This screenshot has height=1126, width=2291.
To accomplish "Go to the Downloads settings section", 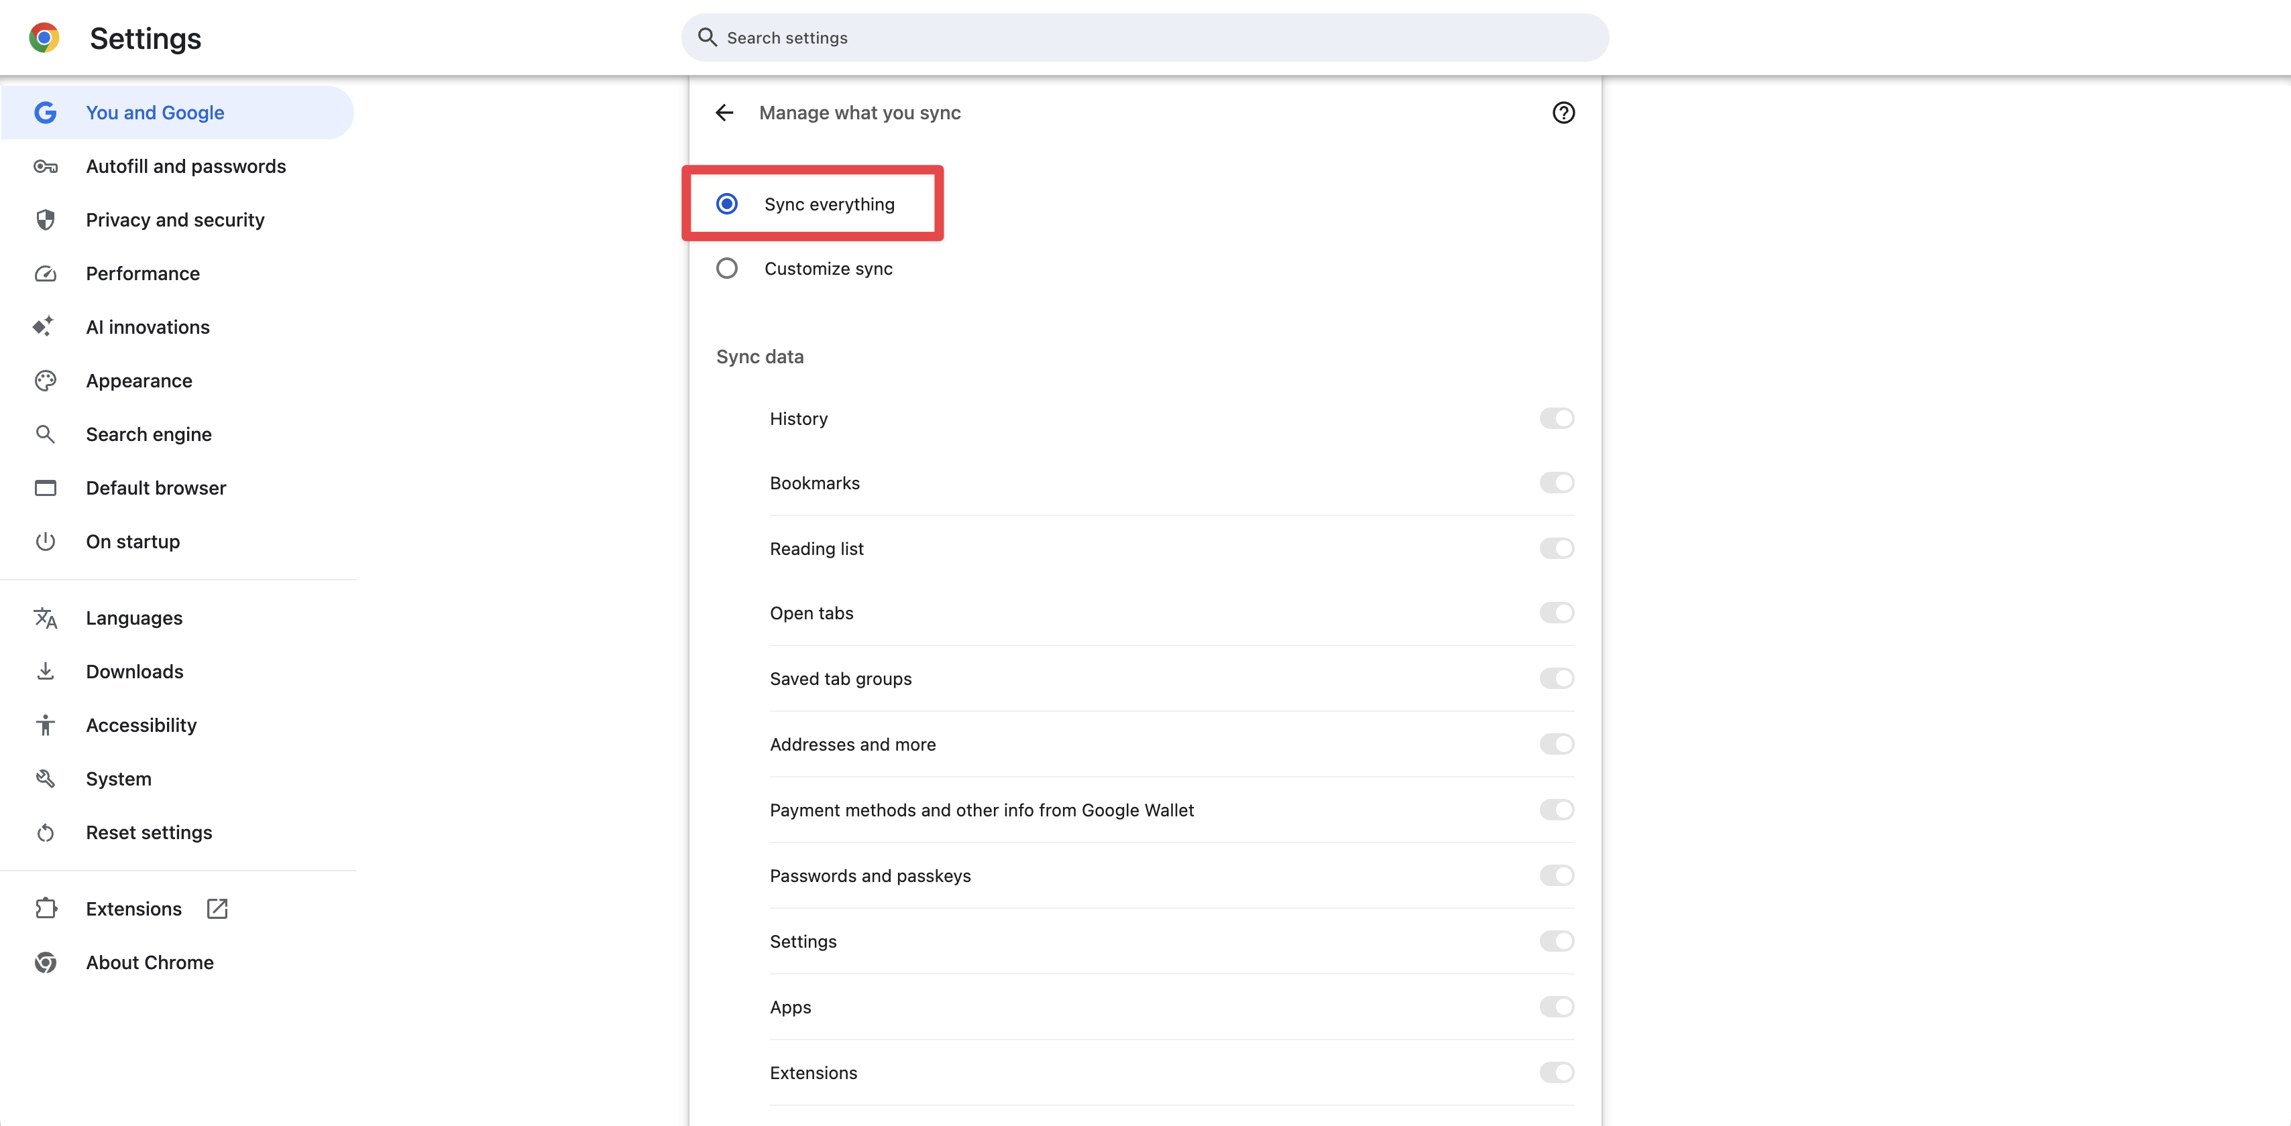I will pos(134,672).
